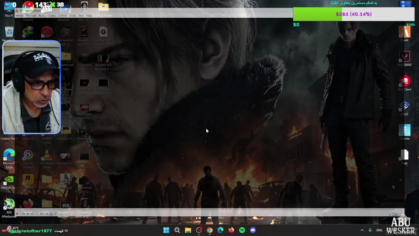Open Discord from taskbar

pos(253,230)
